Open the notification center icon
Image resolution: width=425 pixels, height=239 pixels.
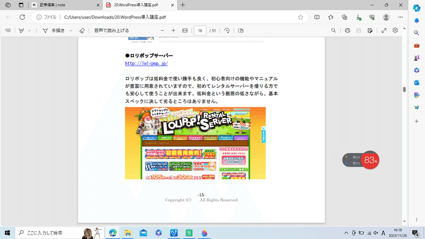[x=415, y=233]
